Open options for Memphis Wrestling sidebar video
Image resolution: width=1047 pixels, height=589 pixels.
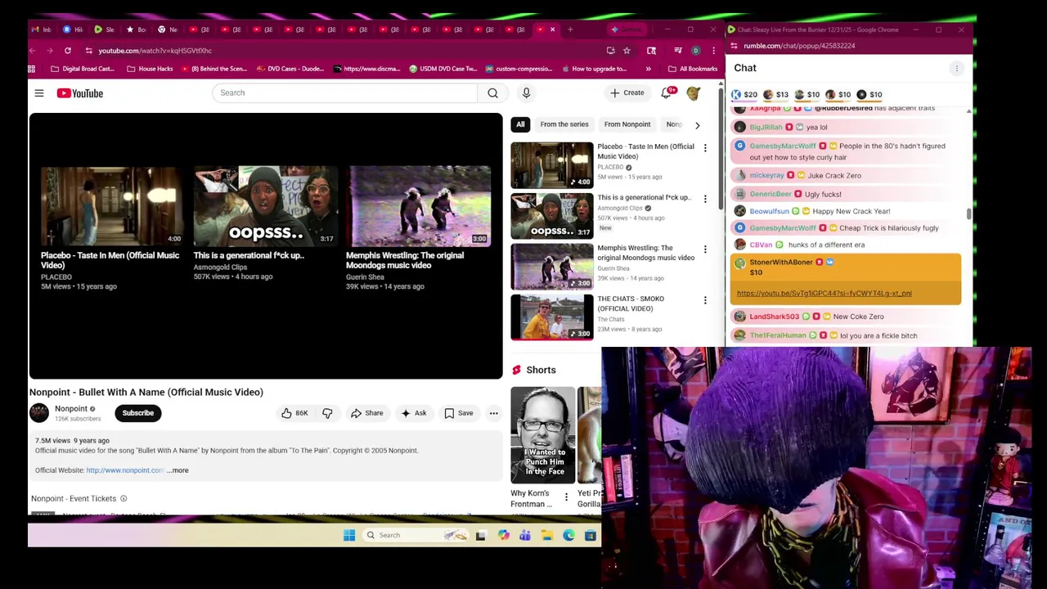(705, 250)
